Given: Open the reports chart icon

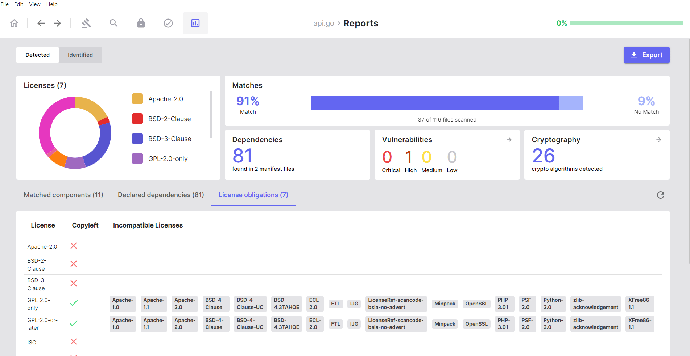Looking at the screenshot, I should tap(195, 23).
